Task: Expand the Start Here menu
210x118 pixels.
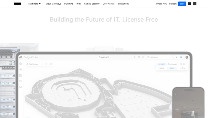Action: point(34,4)
